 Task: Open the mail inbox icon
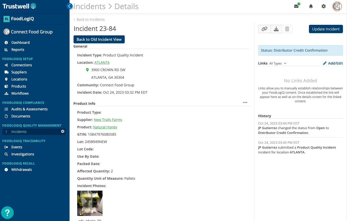point(296,6)
